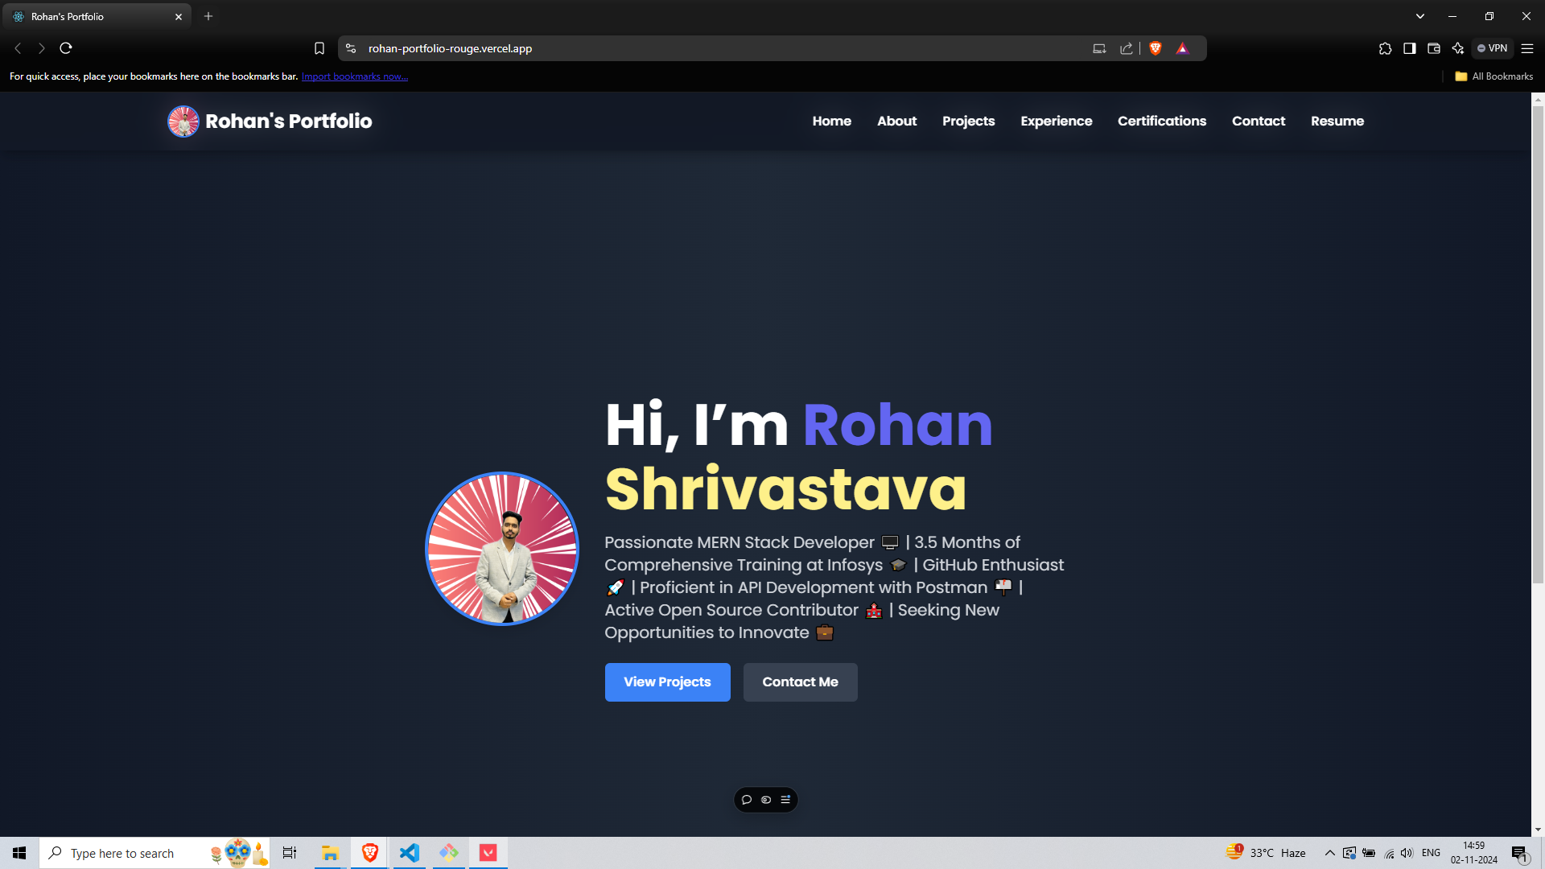The width and height of the screenshot is (1545, 869).
Task: Go to Projects in portfolio navbar
Action: (968, 121)
